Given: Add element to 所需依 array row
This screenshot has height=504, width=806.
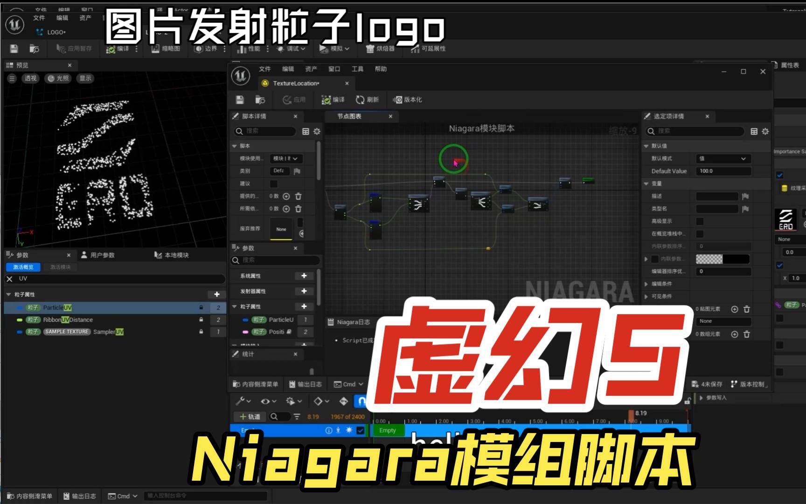Looking at the screenshot, I should pos(286,209).
